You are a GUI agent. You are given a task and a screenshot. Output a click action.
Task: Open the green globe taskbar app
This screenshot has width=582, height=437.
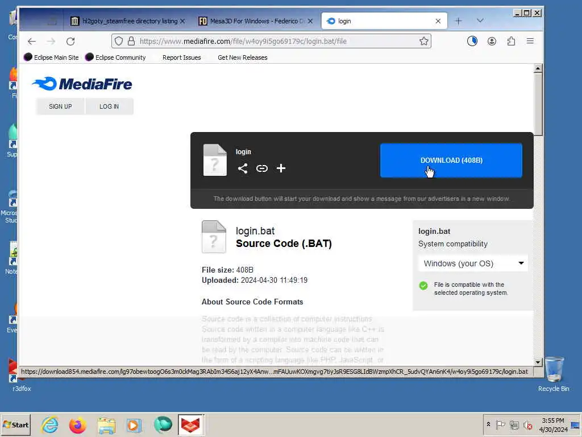pyautogui.click(x=163, y=424)
